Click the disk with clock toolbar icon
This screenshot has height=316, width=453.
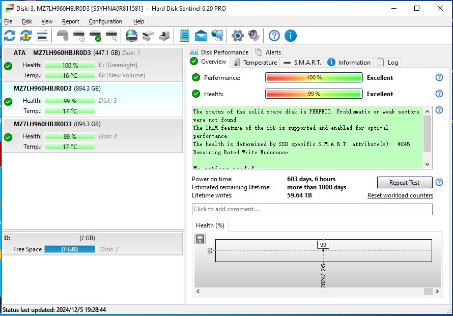(79, 36)
